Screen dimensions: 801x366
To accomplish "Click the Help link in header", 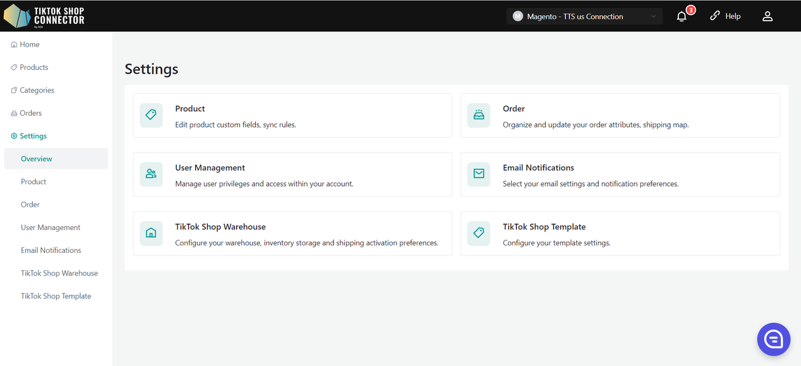I will pos(725,17).
